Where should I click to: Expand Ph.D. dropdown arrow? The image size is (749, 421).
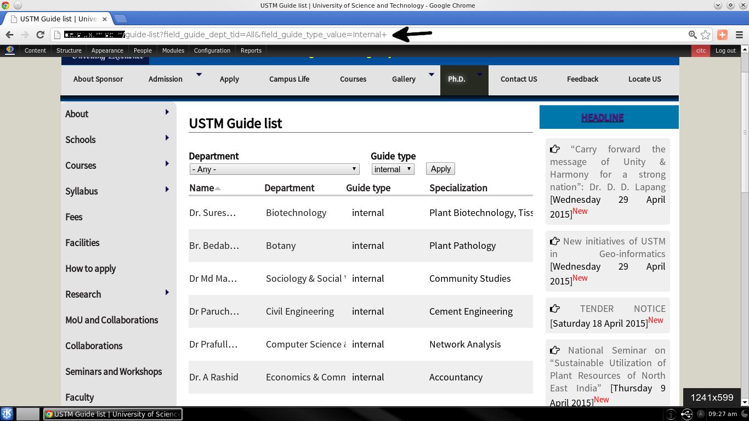(480, 74)
